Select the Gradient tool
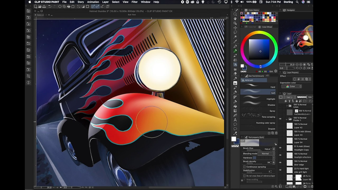The height and width of the screenshot is (190, 338). click(x=235, y=111)
